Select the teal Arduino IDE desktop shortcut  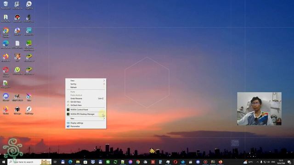click(29, 32)
